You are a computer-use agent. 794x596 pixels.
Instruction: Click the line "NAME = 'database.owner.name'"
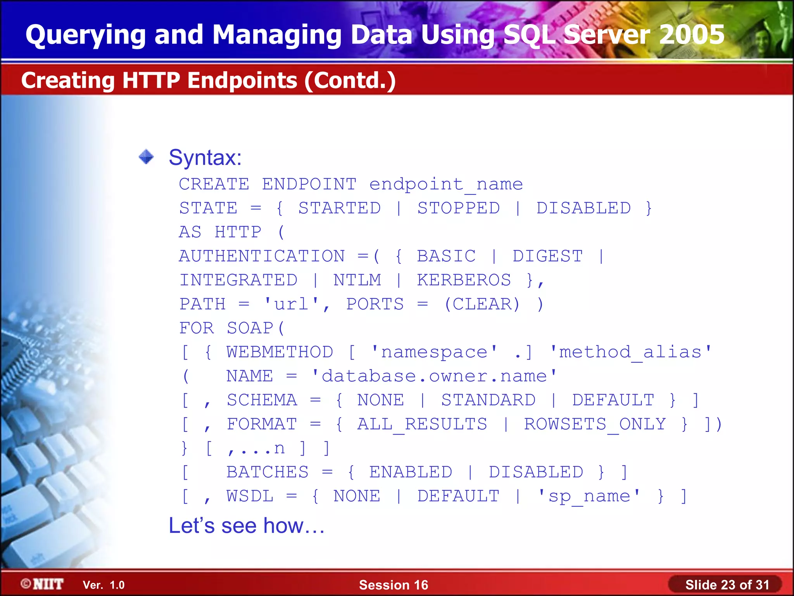click(x=369, y=376)
